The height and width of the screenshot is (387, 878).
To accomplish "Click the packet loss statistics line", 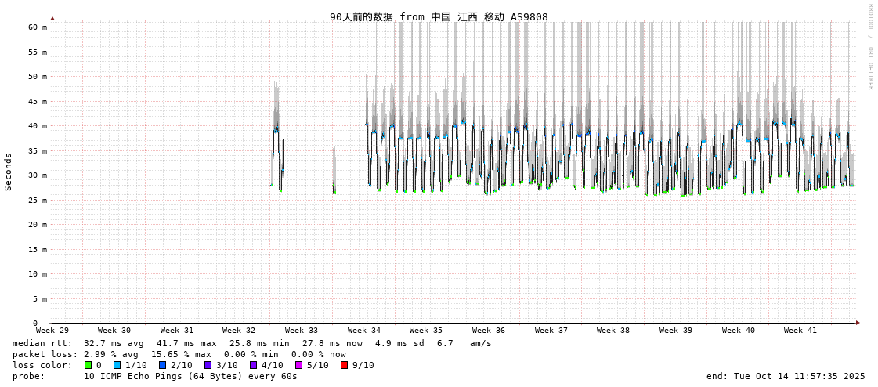I will tap(179, 354).
